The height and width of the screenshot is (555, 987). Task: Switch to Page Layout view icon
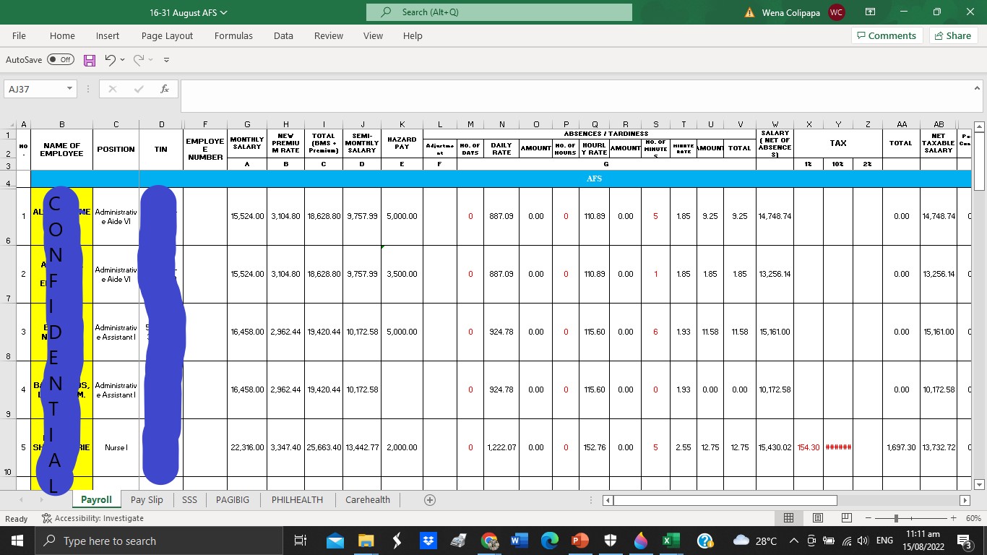click(x=818, y=518)
